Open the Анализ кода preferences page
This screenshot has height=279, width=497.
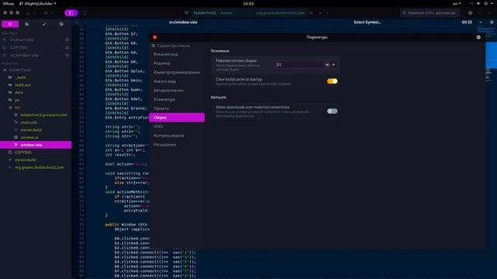[177, 81]
